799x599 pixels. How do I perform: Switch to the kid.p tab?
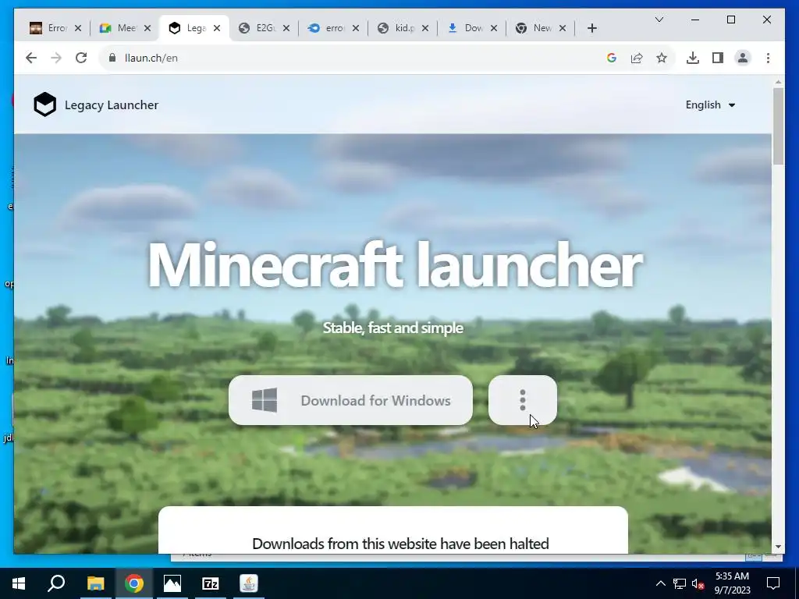(x=396, y=28)
